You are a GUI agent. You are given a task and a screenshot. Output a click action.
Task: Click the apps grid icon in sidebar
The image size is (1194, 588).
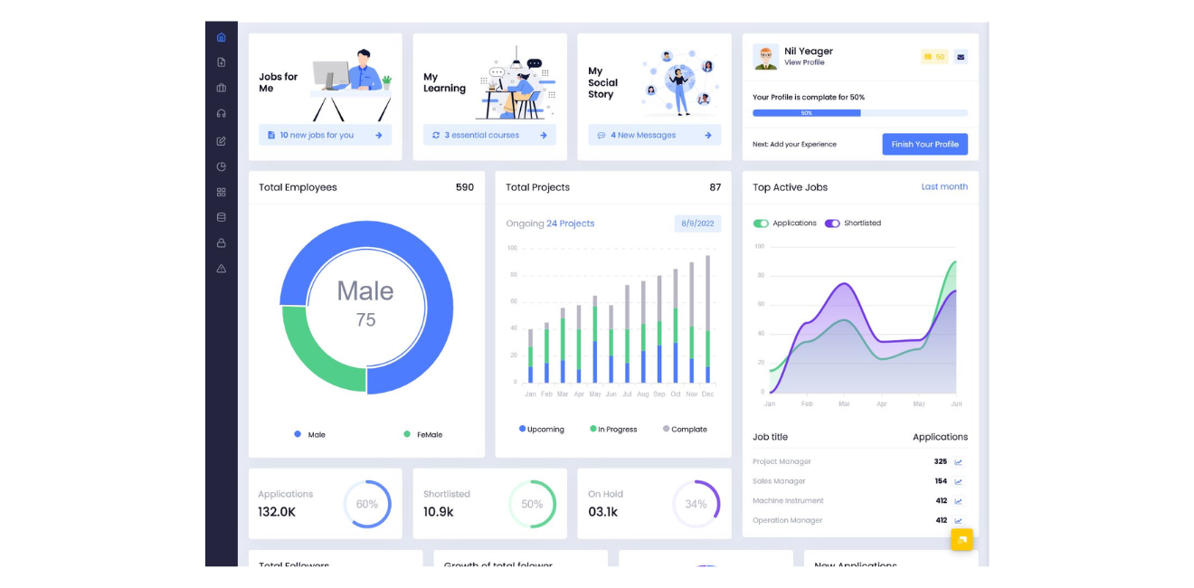pos(222,191)
